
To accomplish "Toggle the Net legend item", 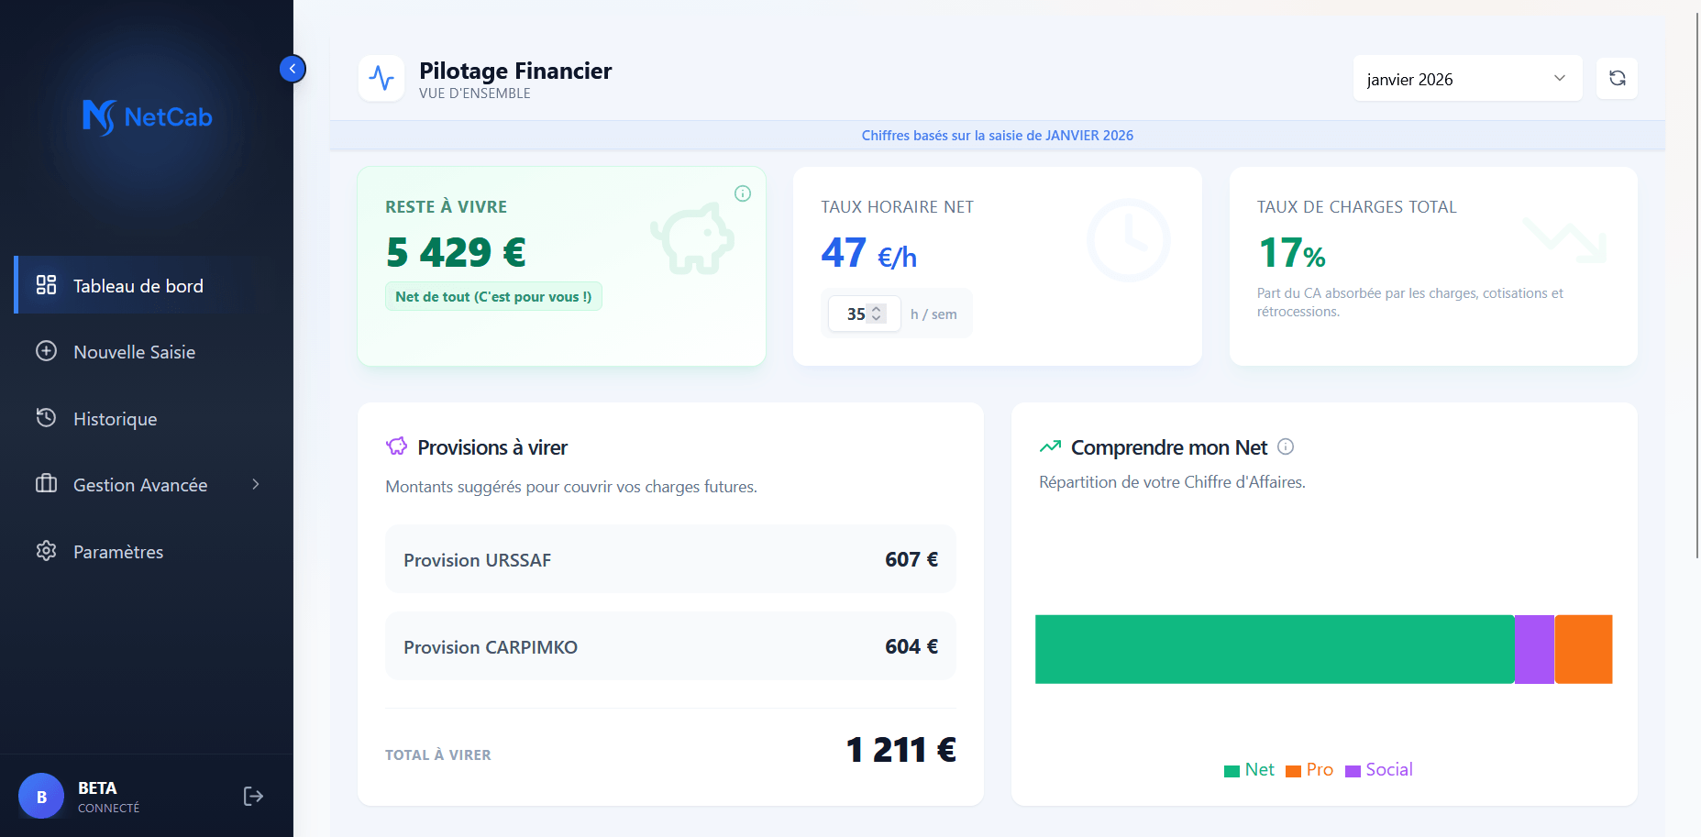I will coord(1248,770).
